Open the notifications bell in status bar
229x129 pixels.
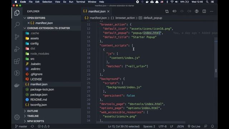pos(213,126)
